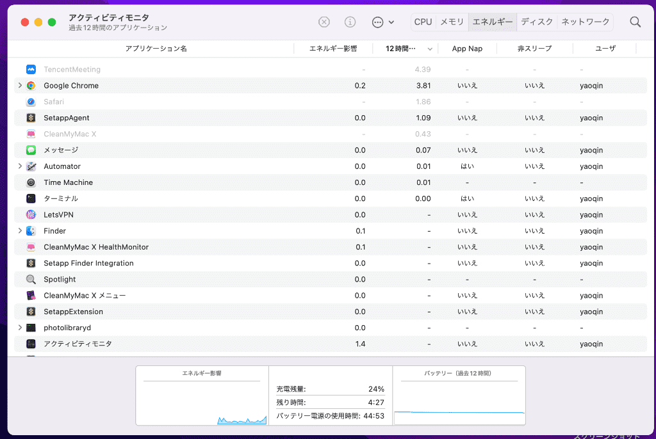Sort by App Nap column header
The width and height of the screenshot is (656, 439).
[x=467, y=49]
